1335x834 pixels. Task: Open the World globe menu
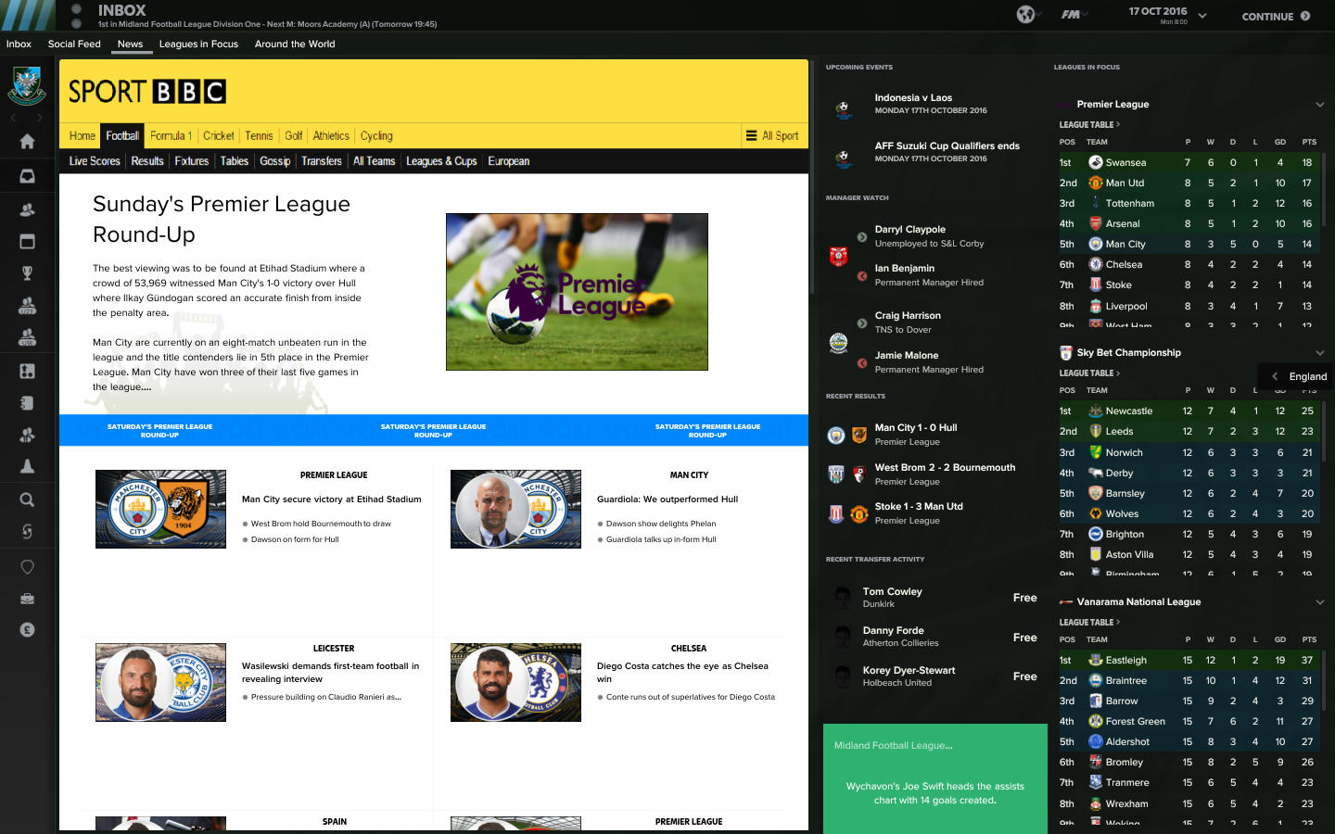[1025, 15]
